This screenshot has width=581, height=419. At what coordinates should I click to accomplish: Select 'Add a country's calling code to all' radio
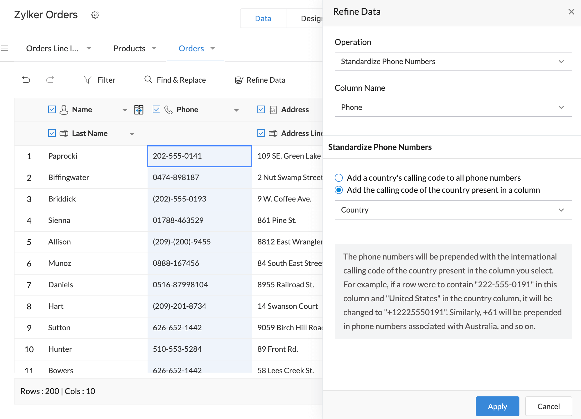(339, 178)
